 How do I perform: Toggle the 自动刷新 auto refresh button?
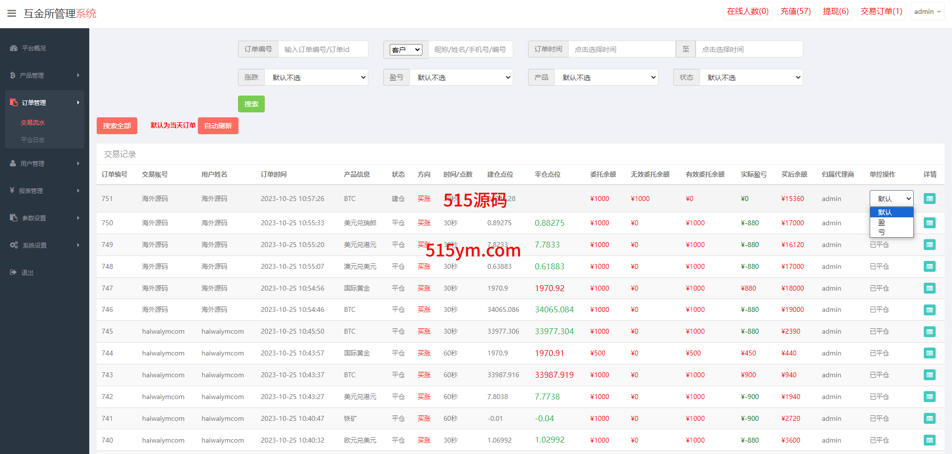click(x=218, y=126)
